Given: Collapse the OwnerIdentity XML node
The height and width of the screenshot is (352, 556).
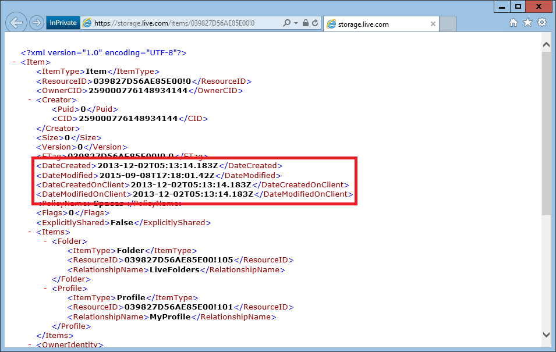Looking at the screenshot, I should [x=30, y=344].
